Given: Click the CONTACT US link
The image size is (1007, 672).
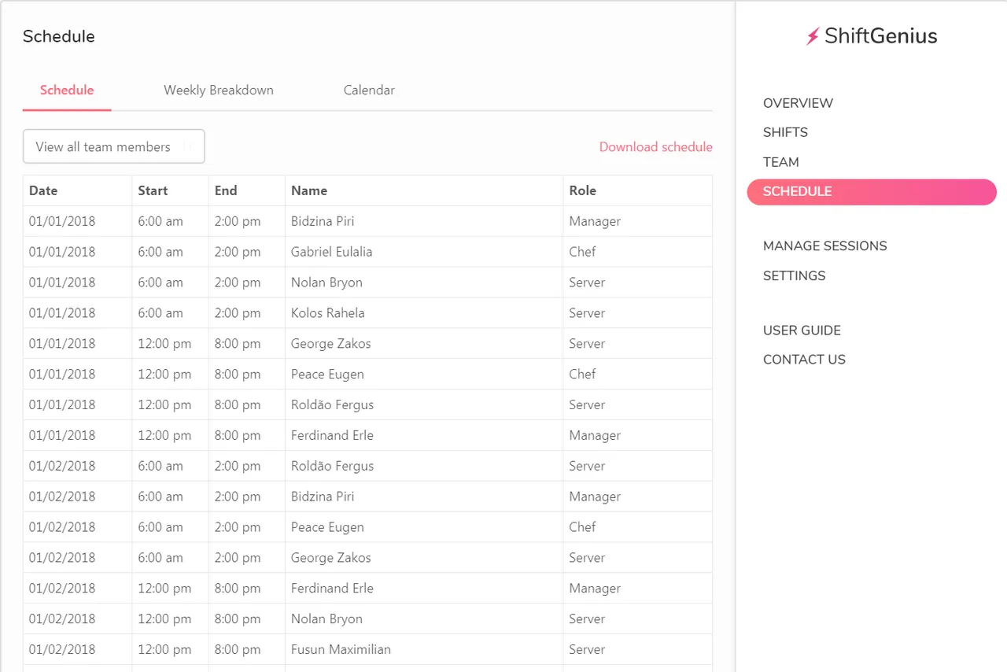Looking at the screenshot, I should 804,360.
